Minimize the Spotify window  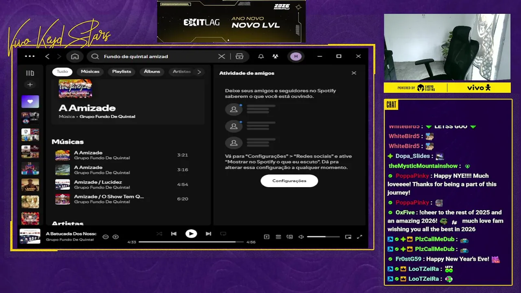pos(320,56)
